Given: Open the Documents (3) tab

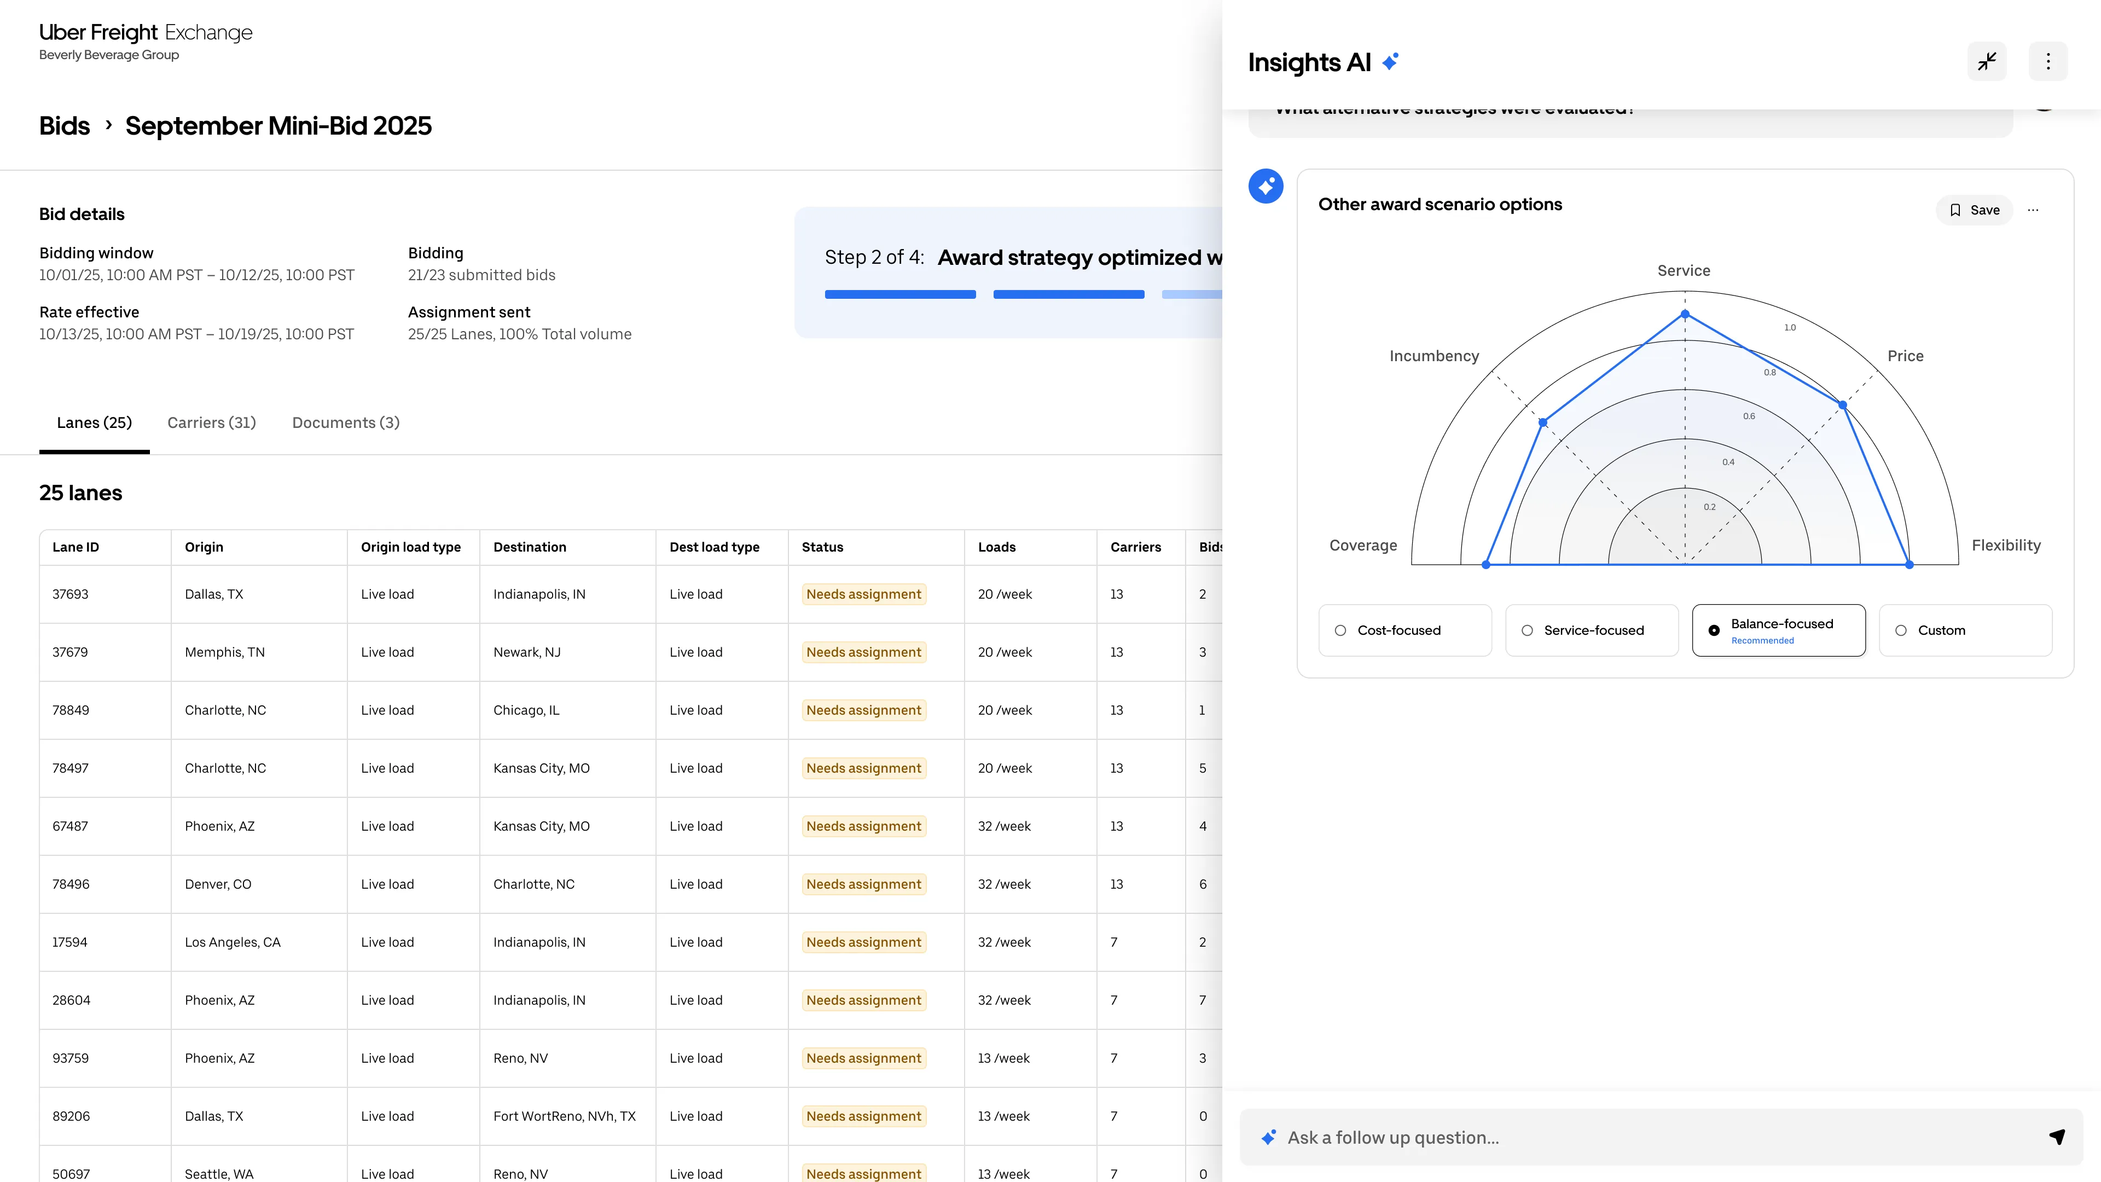Looking at the screenshot, I should point(346,422).
